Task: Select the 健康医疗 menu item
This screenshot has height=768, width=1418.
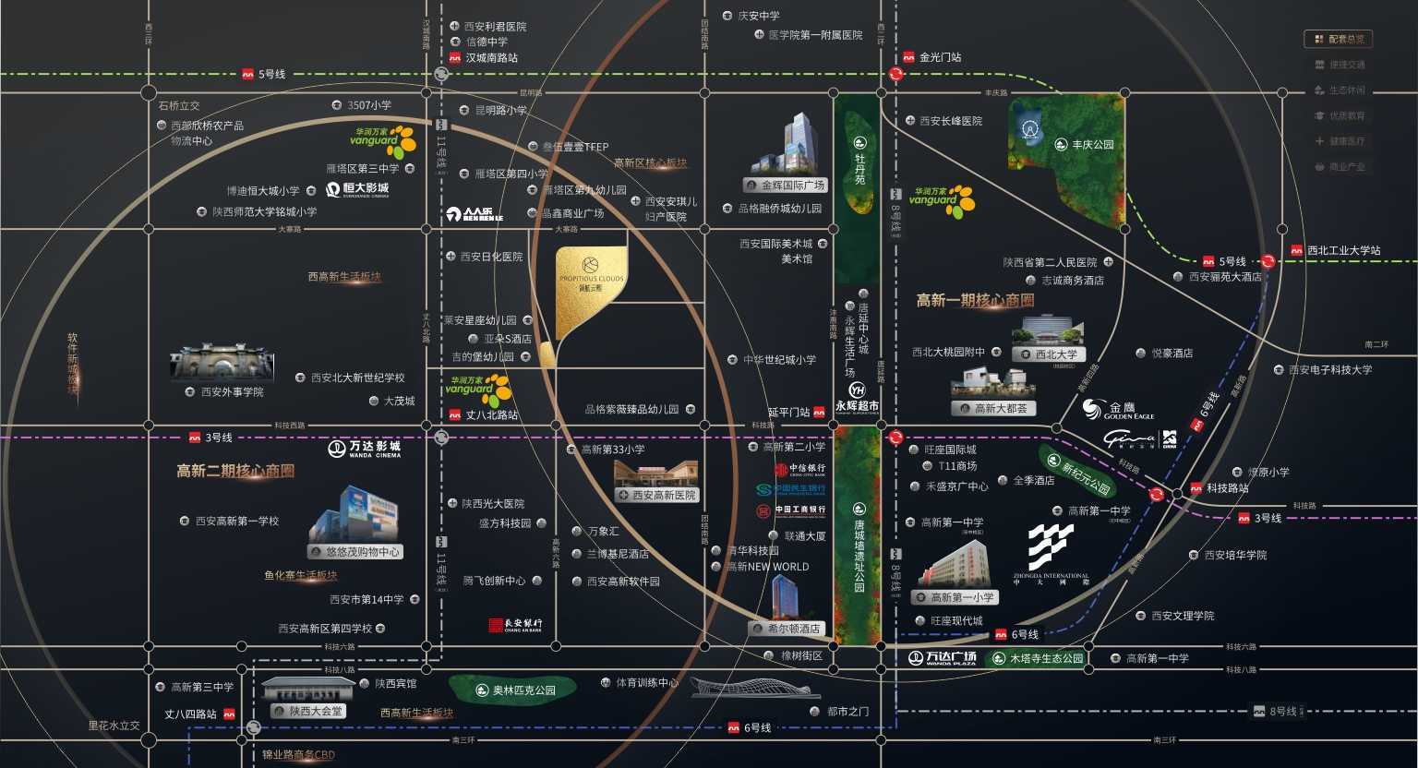Action: 1339,141
